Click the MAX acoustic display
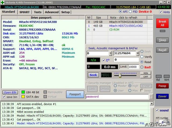Image resolution: width=172 pixels, height=128 pixels. coord(106,75)
